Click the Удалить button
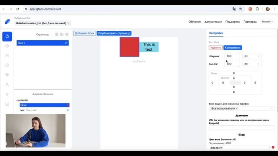This screenshot has height=156, width=278. 215,48
